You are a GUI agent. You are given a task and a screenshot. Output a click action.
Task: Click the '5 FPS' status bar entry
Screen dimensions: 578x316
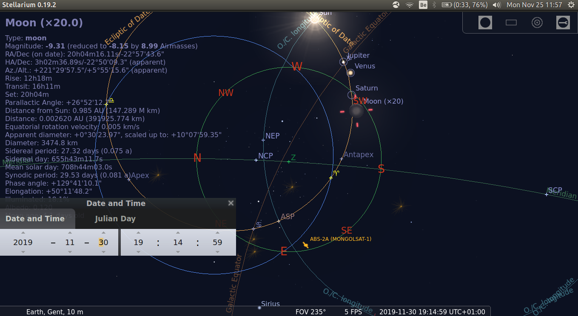click(353, 312)
